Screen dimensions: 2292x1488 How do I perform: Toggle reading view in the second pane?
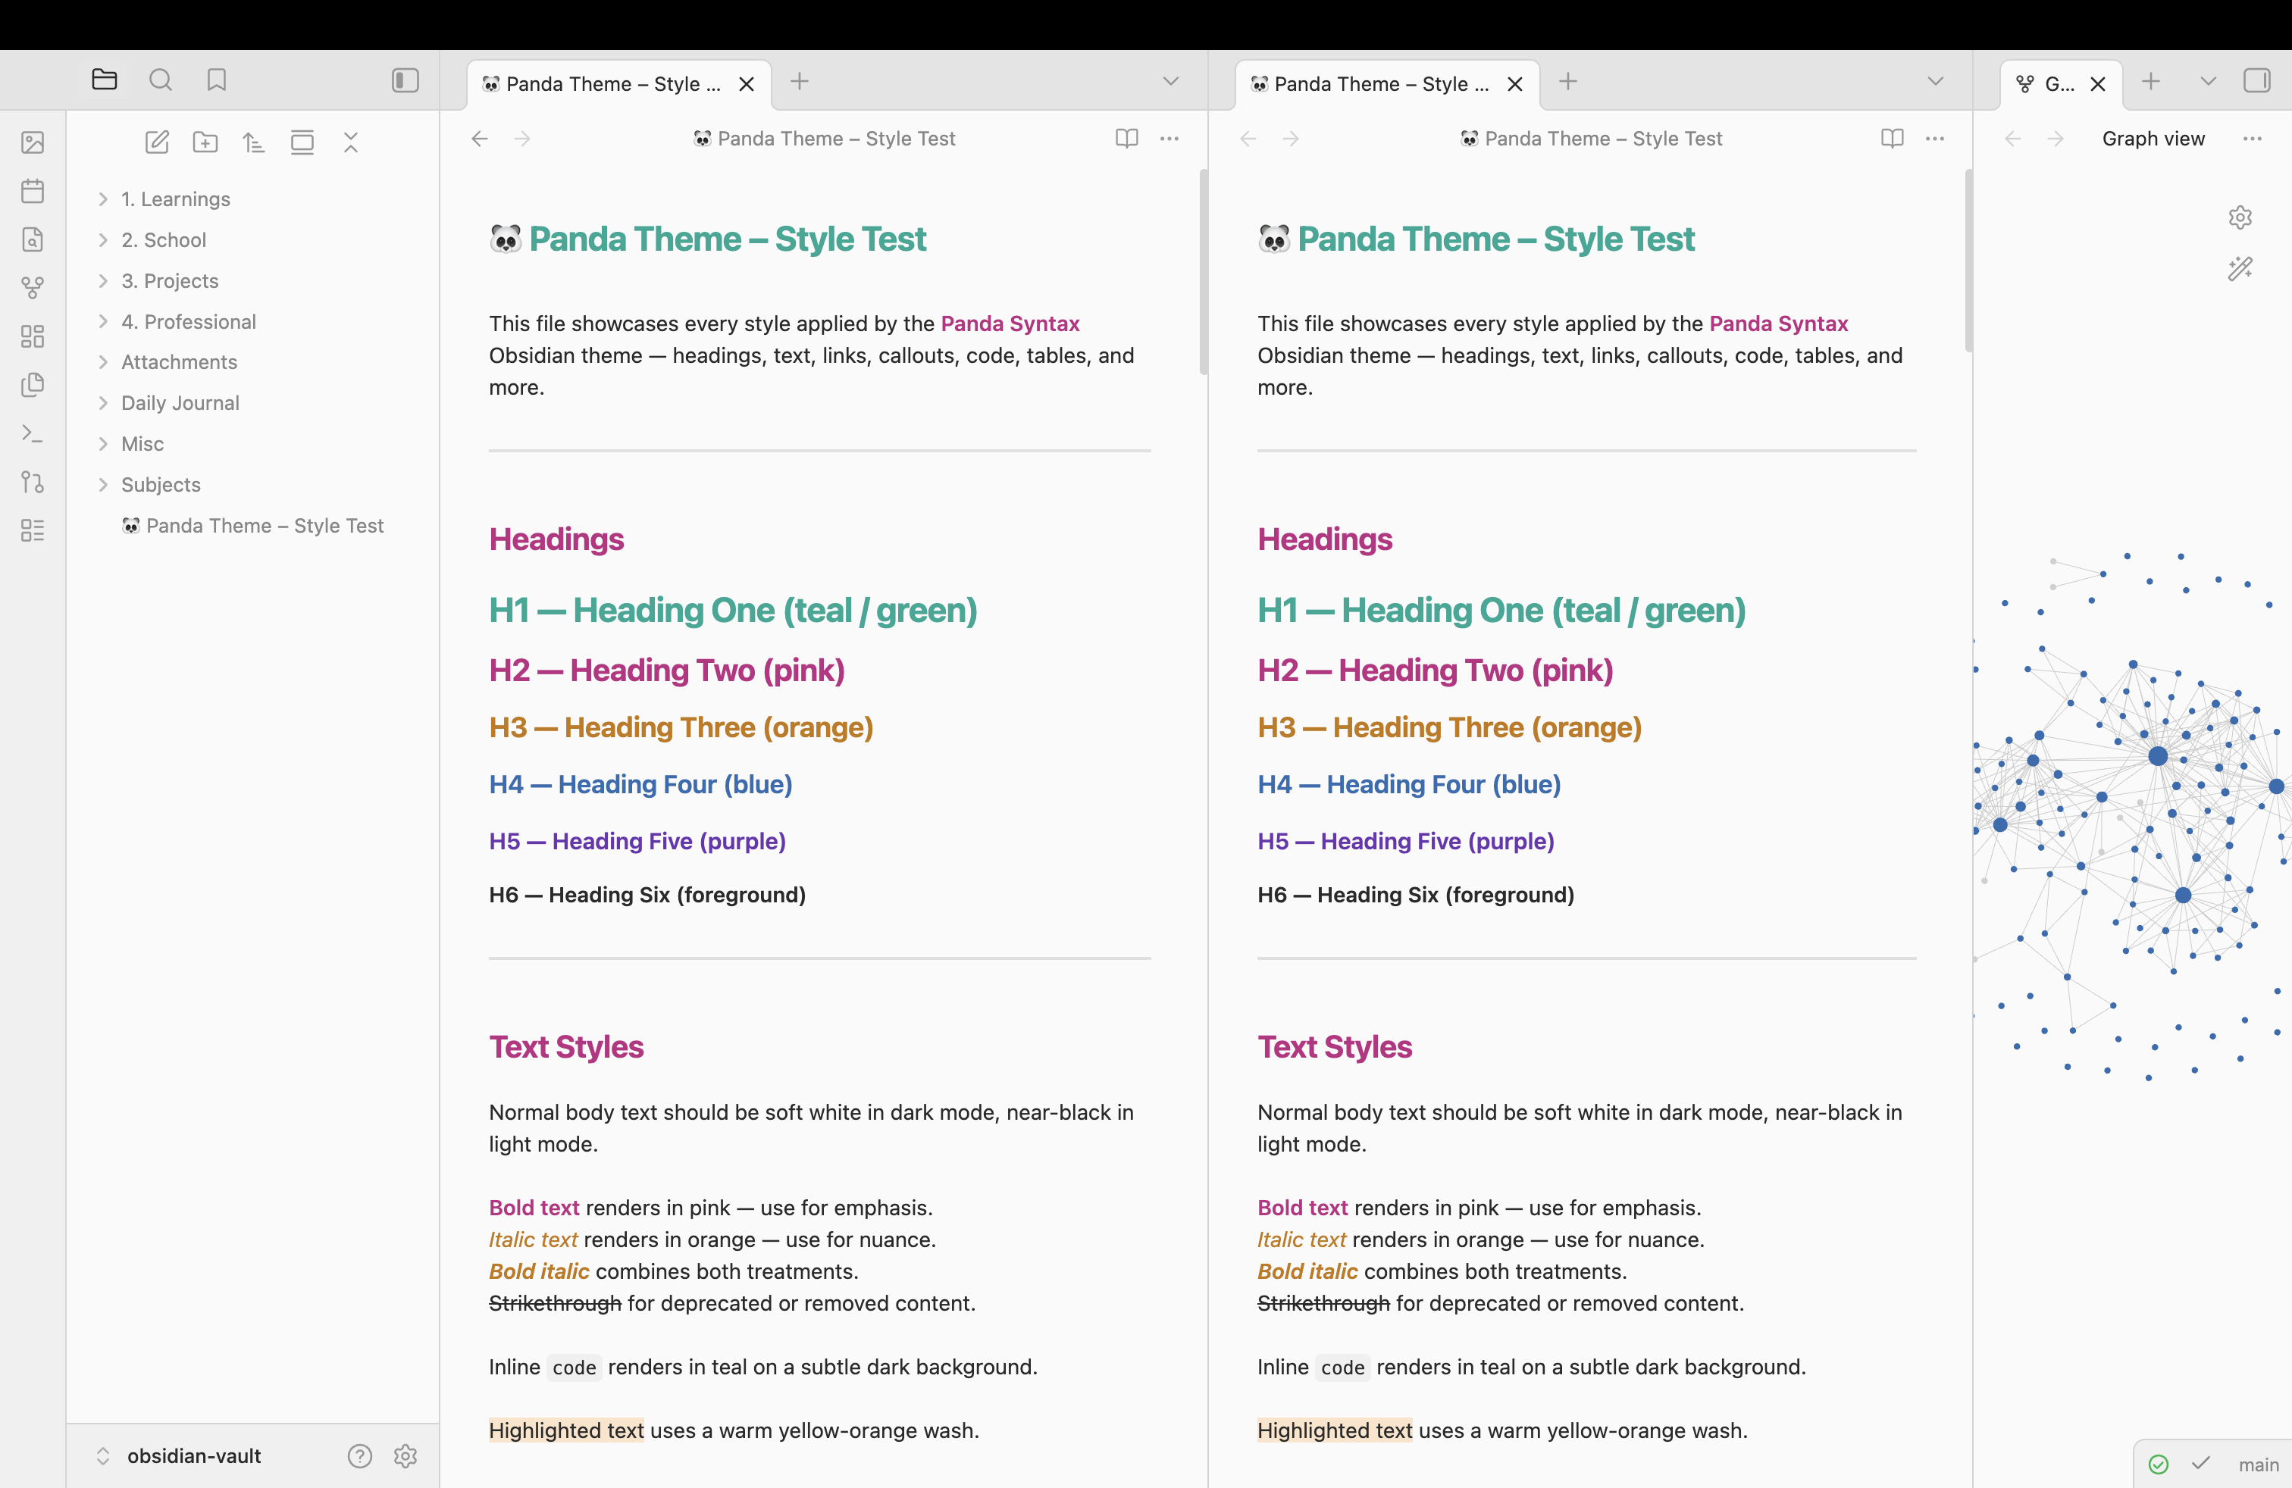1893,139
